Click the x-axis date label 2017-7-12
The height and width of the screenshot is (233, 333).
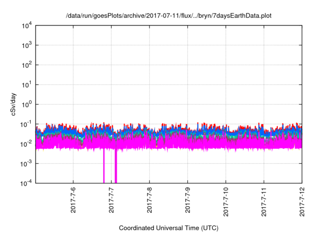click(x=302, y=202)
